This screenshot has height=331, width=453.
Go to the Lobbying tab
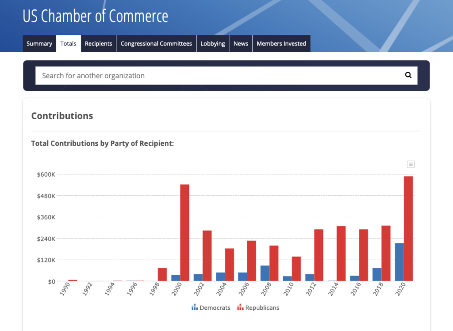point(213,43)
